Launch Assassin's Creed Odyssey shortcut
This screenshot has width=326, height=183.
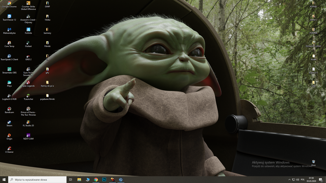tap(28, 19)
